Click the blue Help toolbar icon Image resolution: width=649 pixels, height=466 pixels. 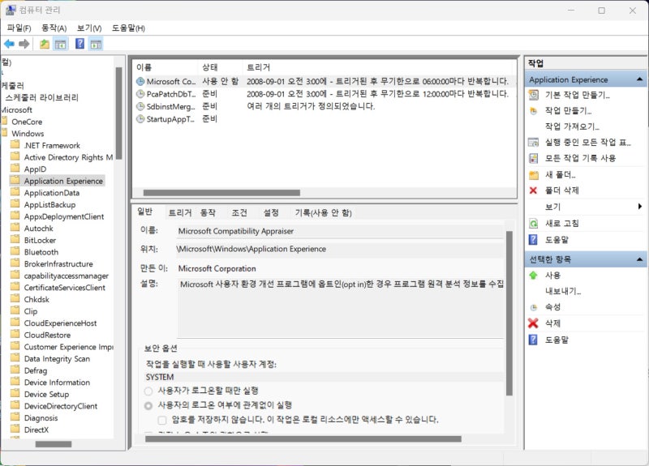click(x=80, y=44)
